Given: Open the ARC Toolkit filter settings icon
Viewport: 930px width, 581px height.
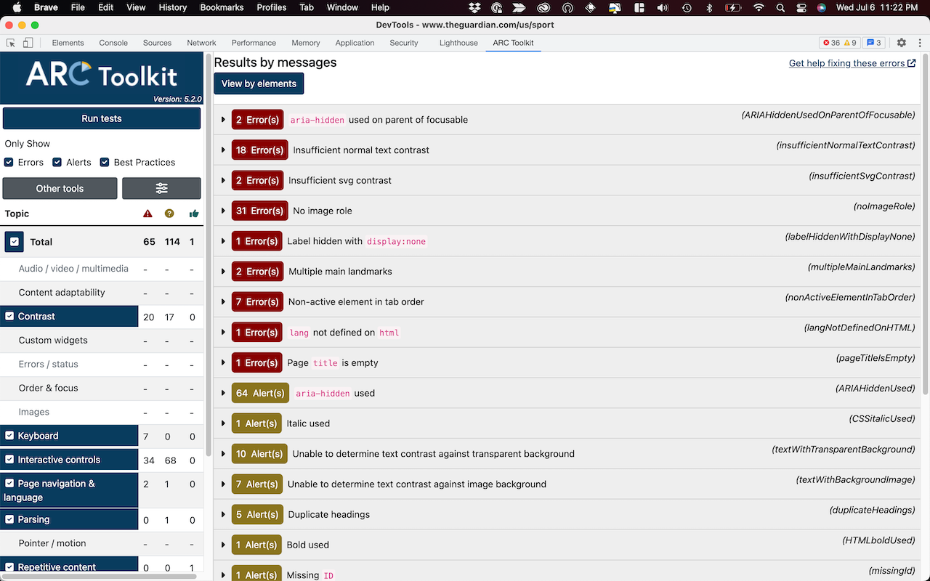Looking at the screenshot, I should point(161,188).
